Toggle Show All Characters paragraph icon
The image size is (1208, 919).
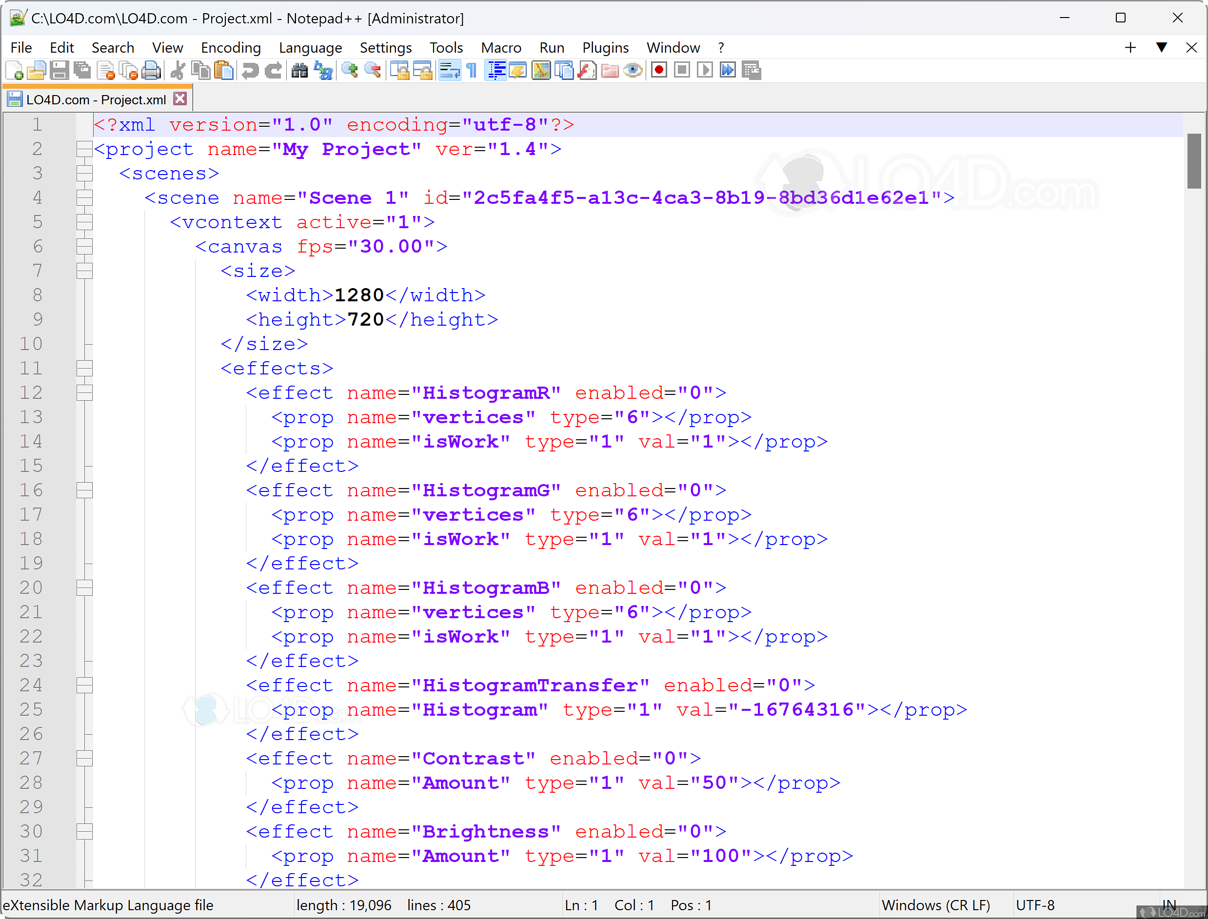[472, 70]
